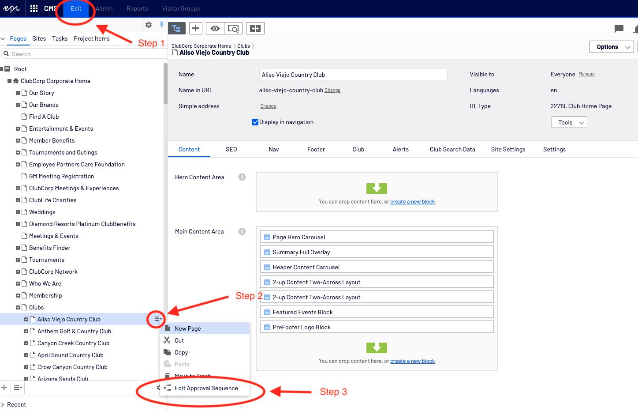Click the green drop arrow below PreFooter Logo Block
638x411 pixels.
click(x=377, y=348)
